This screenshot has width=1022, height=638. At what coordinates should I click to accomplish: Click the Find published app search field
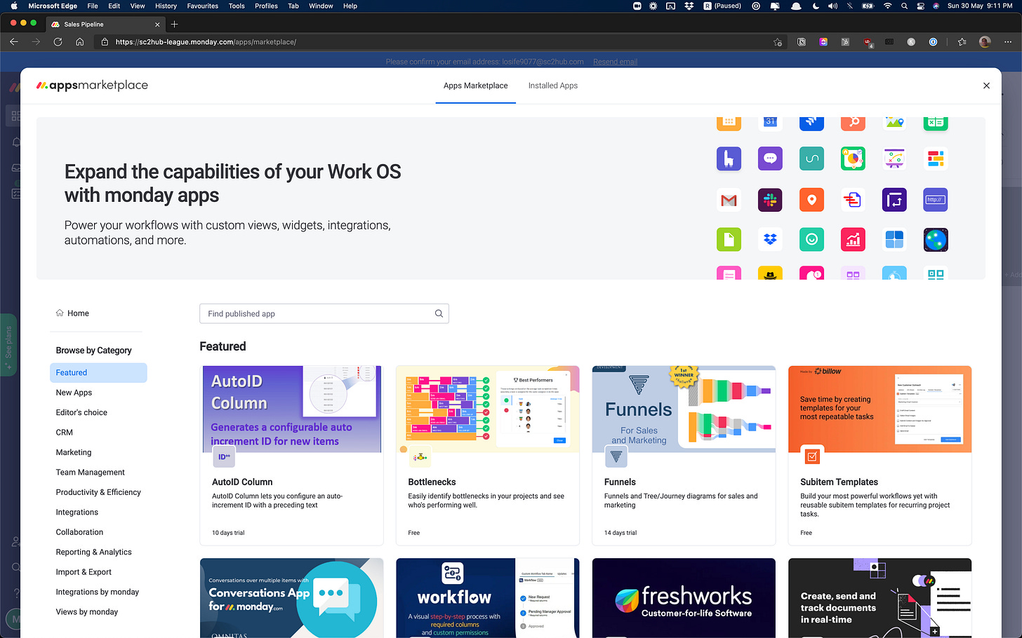pyautogui.click(x=324, y=313)
